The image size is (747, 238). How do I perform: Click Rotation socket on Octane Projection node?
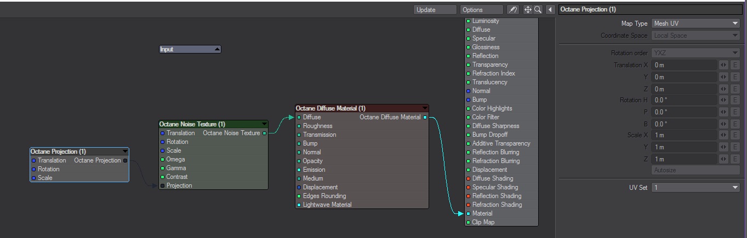point(33,169)
